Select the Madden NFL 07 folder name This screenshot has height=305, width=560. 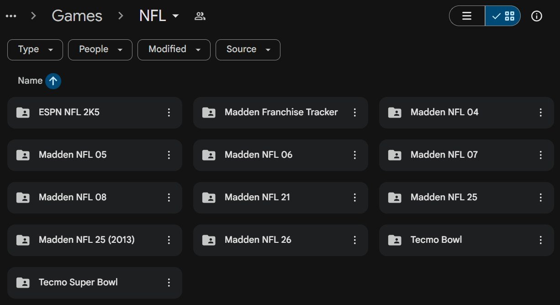tap(444, 155)
